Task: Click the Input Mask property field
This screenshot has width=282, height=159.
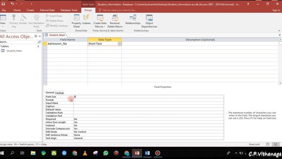Action: pyautogui.click(x=148, y=103)
